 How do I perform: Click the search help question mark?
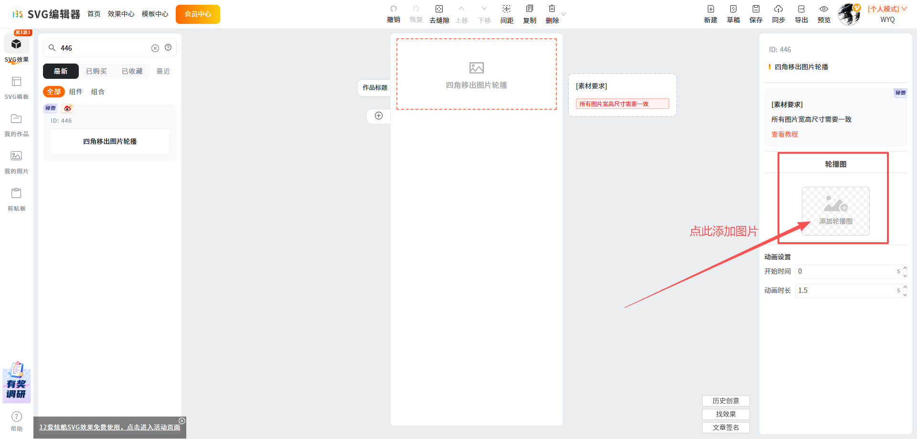click(168, 48)
